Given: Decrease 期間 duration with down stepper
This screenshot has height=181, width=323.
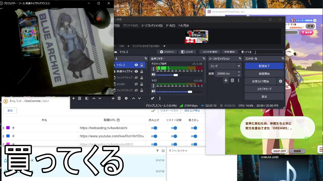Looking at the screenshot, I should (239, 75).
